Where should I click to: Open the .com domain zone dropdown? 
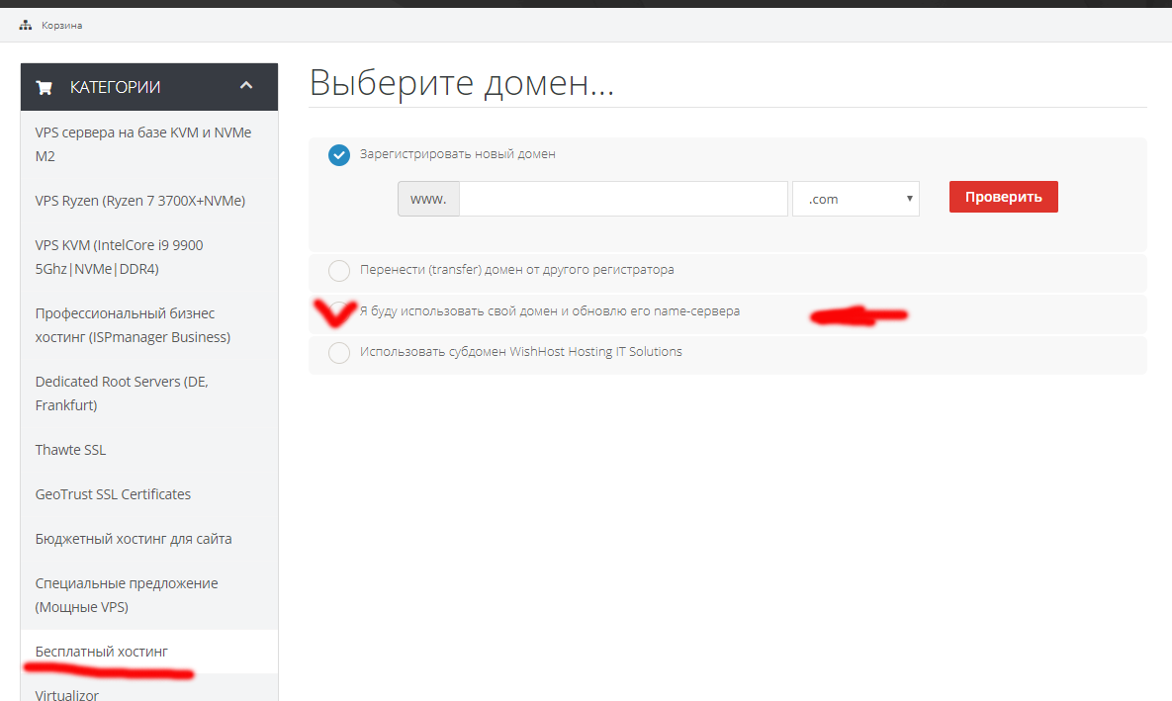856,199
